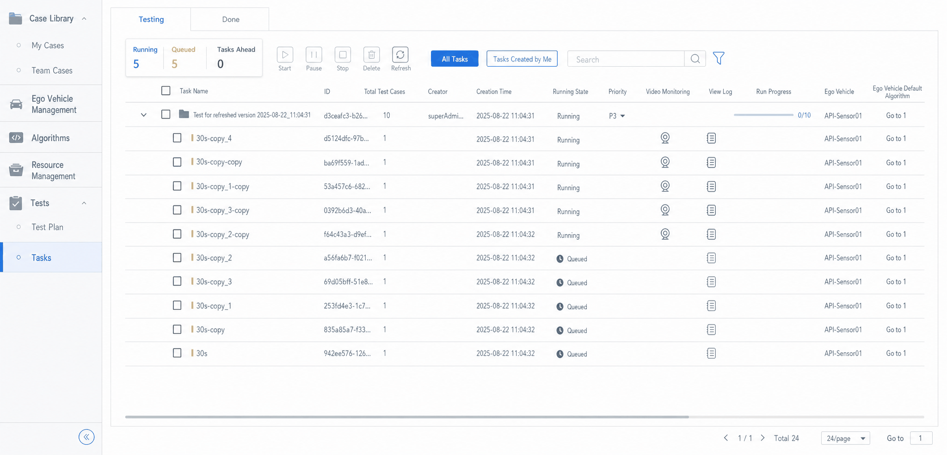
Task: Open video monitoring for 30s-copy_1-copy
Action: (665, 186)
